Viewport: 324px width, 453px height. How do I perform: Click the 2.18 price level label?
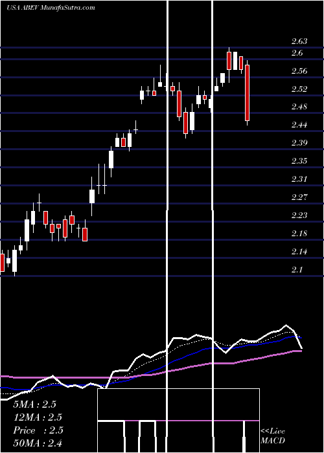click(299, 234)
